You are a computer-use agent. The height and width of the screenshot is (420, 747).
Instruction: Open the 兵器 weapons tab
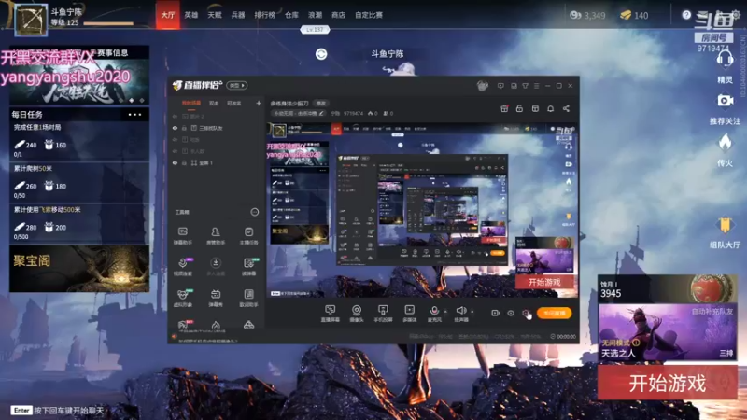(238, 15)
